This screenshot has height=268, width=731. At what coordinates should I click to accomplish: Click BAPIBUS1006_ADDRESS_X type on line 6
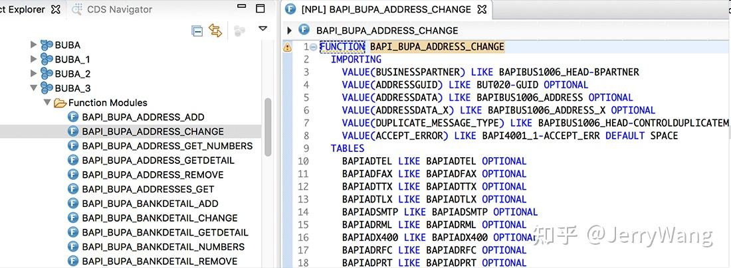coord(547,110)
